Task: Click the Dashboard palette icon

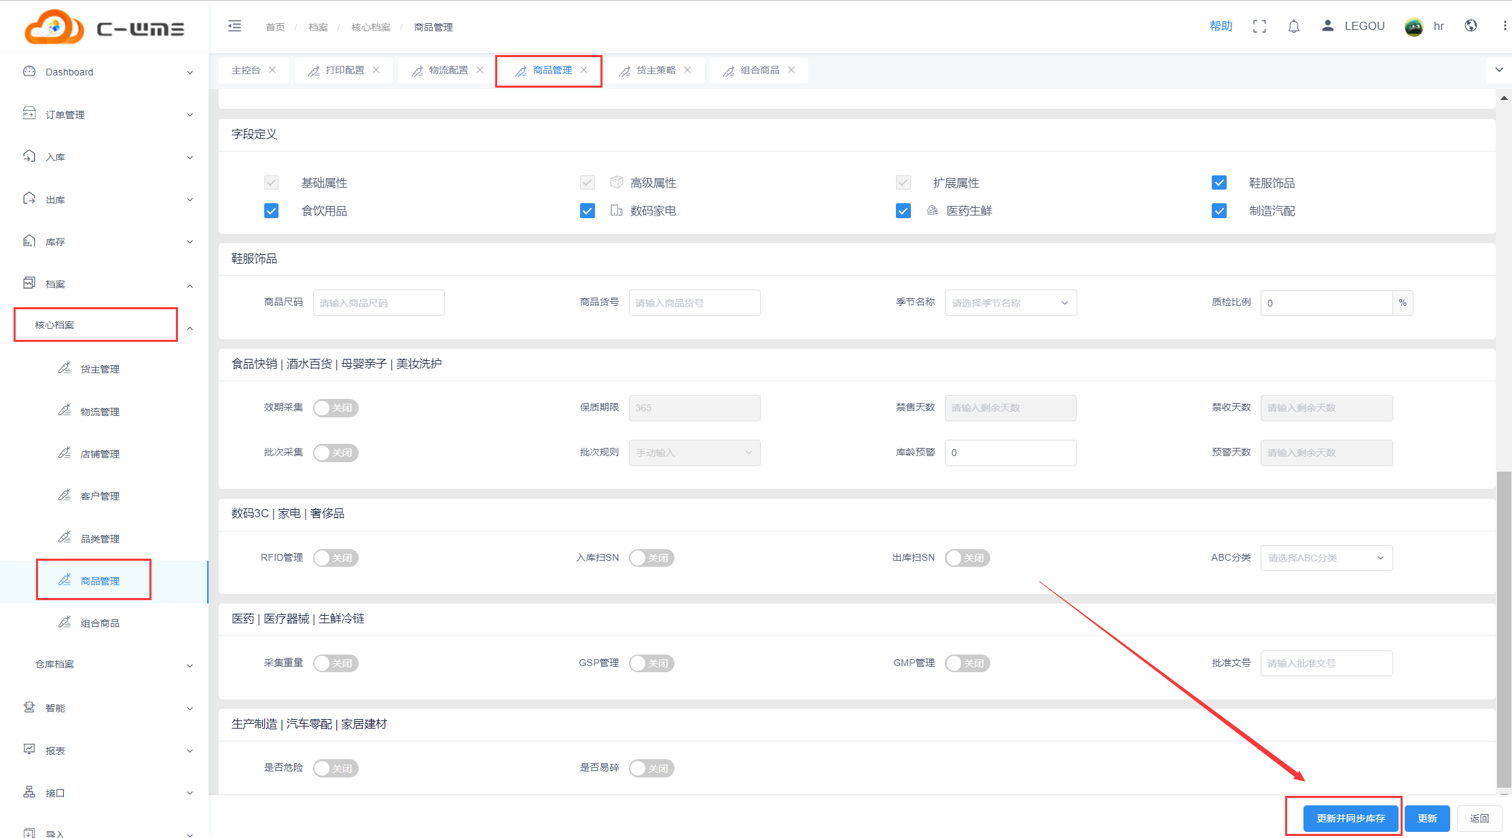Action: pyautogui.click(x=29, y=71)
